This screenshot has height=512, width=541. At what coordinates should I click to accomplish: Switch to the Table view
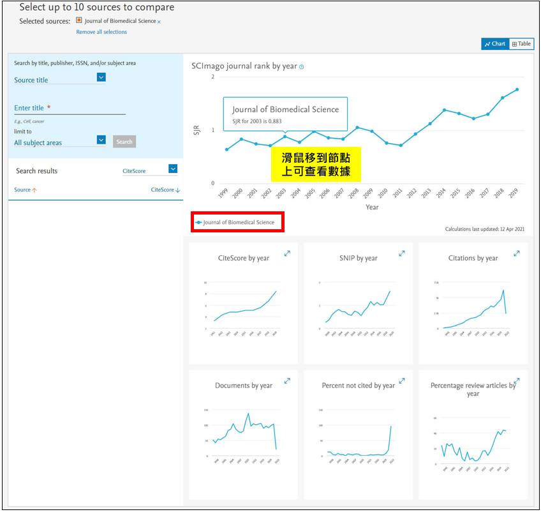click(521, 44)
